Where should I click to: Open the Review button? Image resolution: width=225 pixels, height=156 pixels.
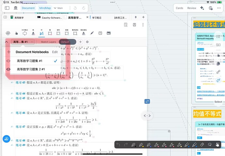[x=192, y=8]
